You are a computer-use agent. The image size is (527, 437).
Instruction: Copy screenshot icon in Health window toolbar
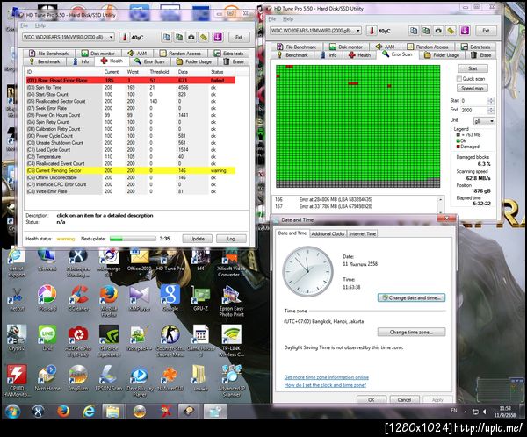coord(179,37)
